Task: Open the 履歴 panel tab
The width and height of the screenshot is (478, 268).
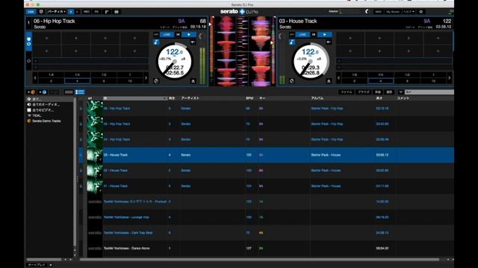Action: (389, 92)
